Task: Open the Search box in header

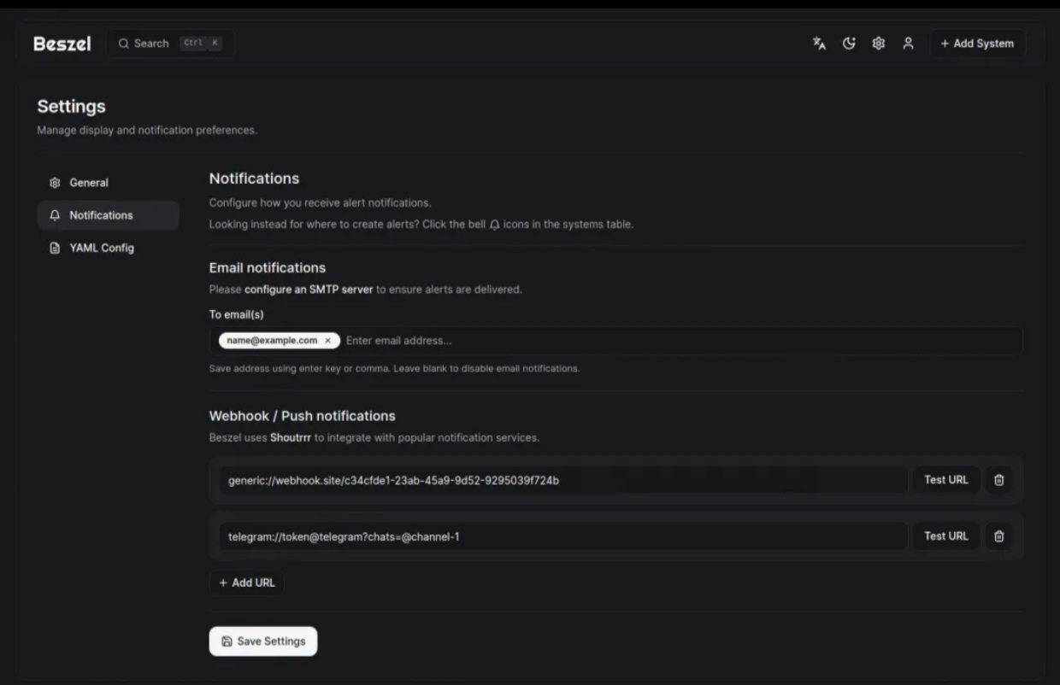Action: click(169, 44)
